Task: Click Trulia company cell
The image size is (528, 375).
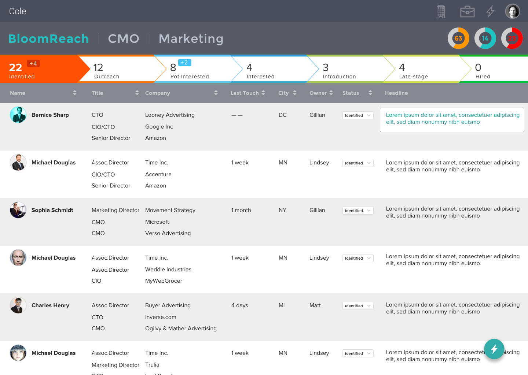Action: (152, 365)
